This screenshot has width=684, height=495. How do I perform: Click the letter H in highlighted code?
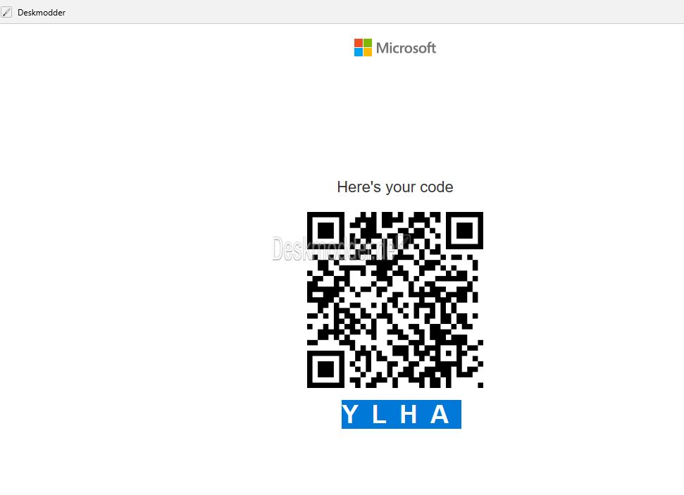point(409,414)
